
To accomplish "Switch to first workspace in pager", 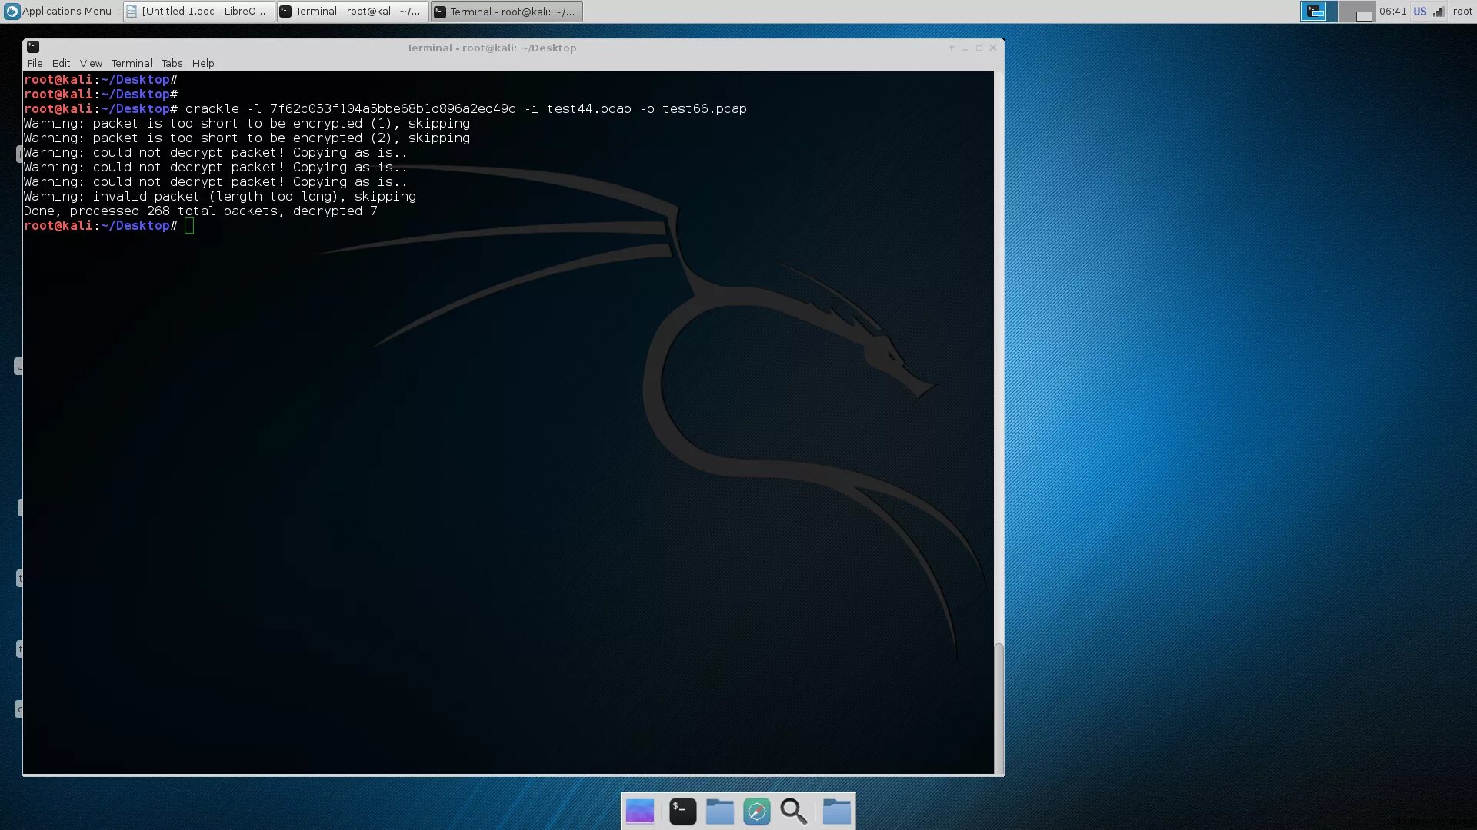I will coord(1318,12).
